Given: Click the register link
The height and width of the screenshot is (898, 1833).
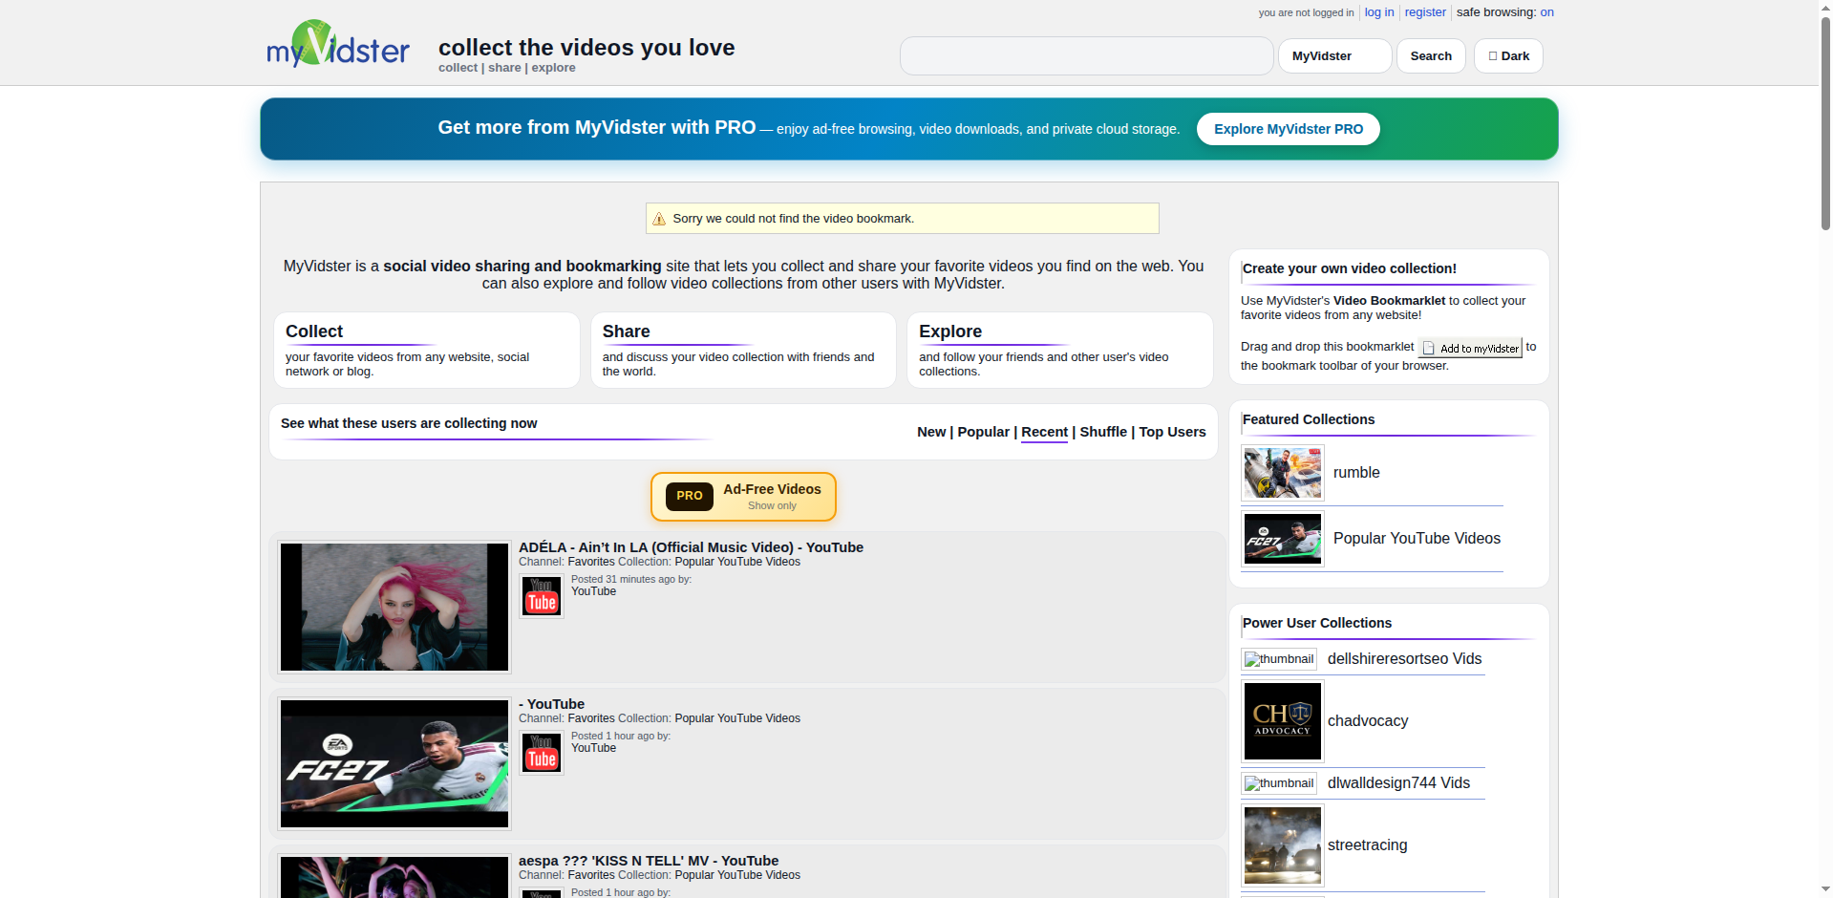Looking at the screenshot, I should pos(1425,12).
